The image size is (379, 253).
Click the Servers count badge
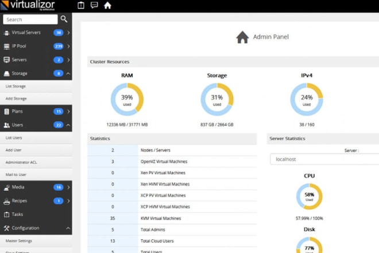58,60
